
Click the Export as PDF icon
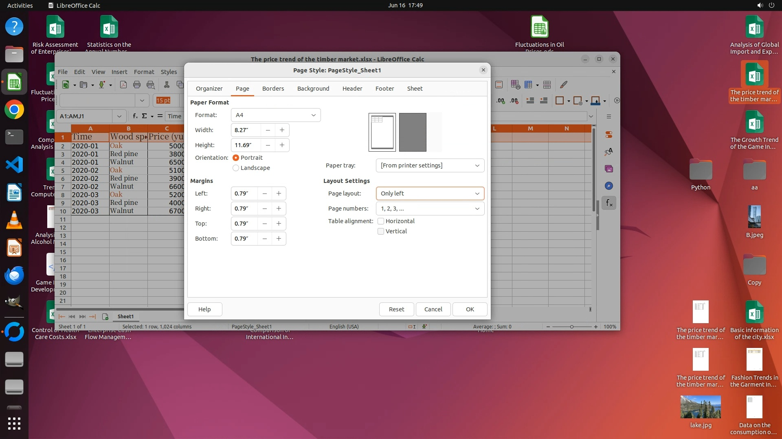click(123, 85)
